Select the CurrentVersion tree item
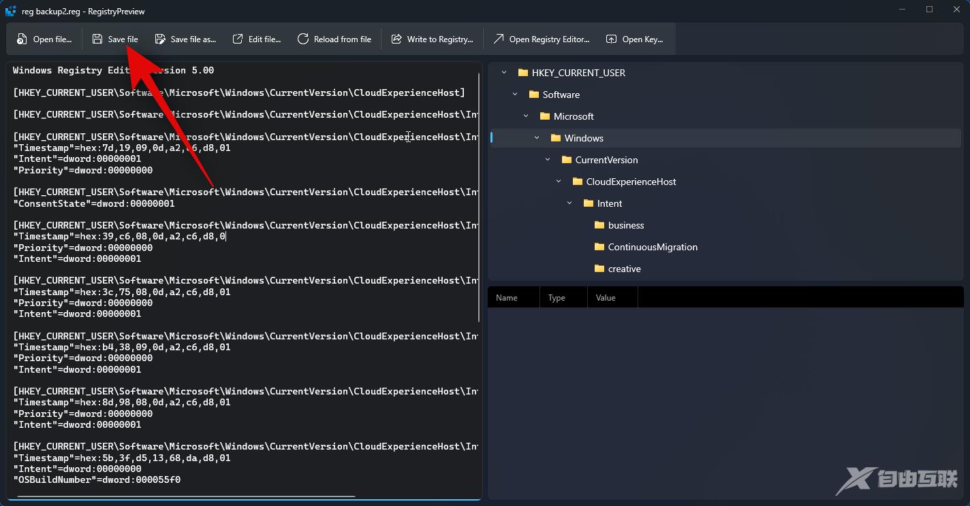Viewport: 970px width, 506px height. (x=606, y=160)
